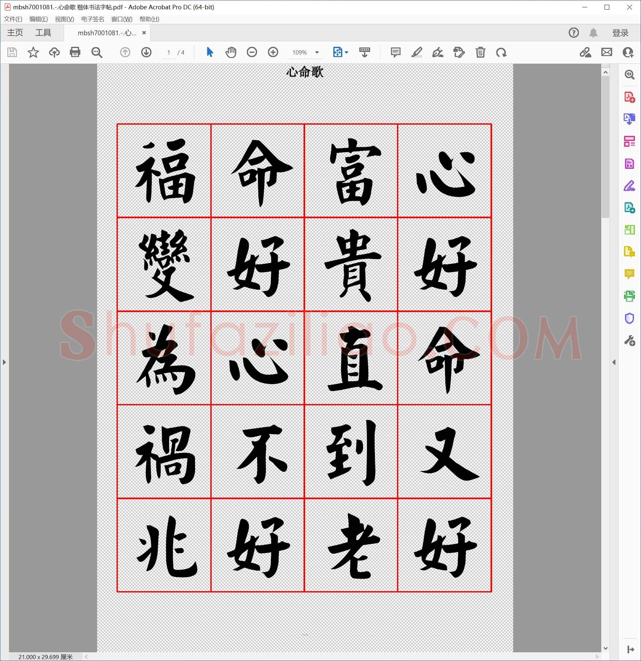Collapse the right tools pane arrow
The width and height of the screenshot is (641, 661).
(614, 362)
